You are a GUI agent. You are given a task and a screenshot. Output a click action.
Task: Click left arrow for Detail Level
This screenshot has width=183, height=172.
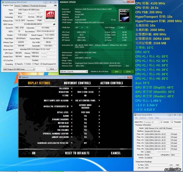tap(72, 112)
